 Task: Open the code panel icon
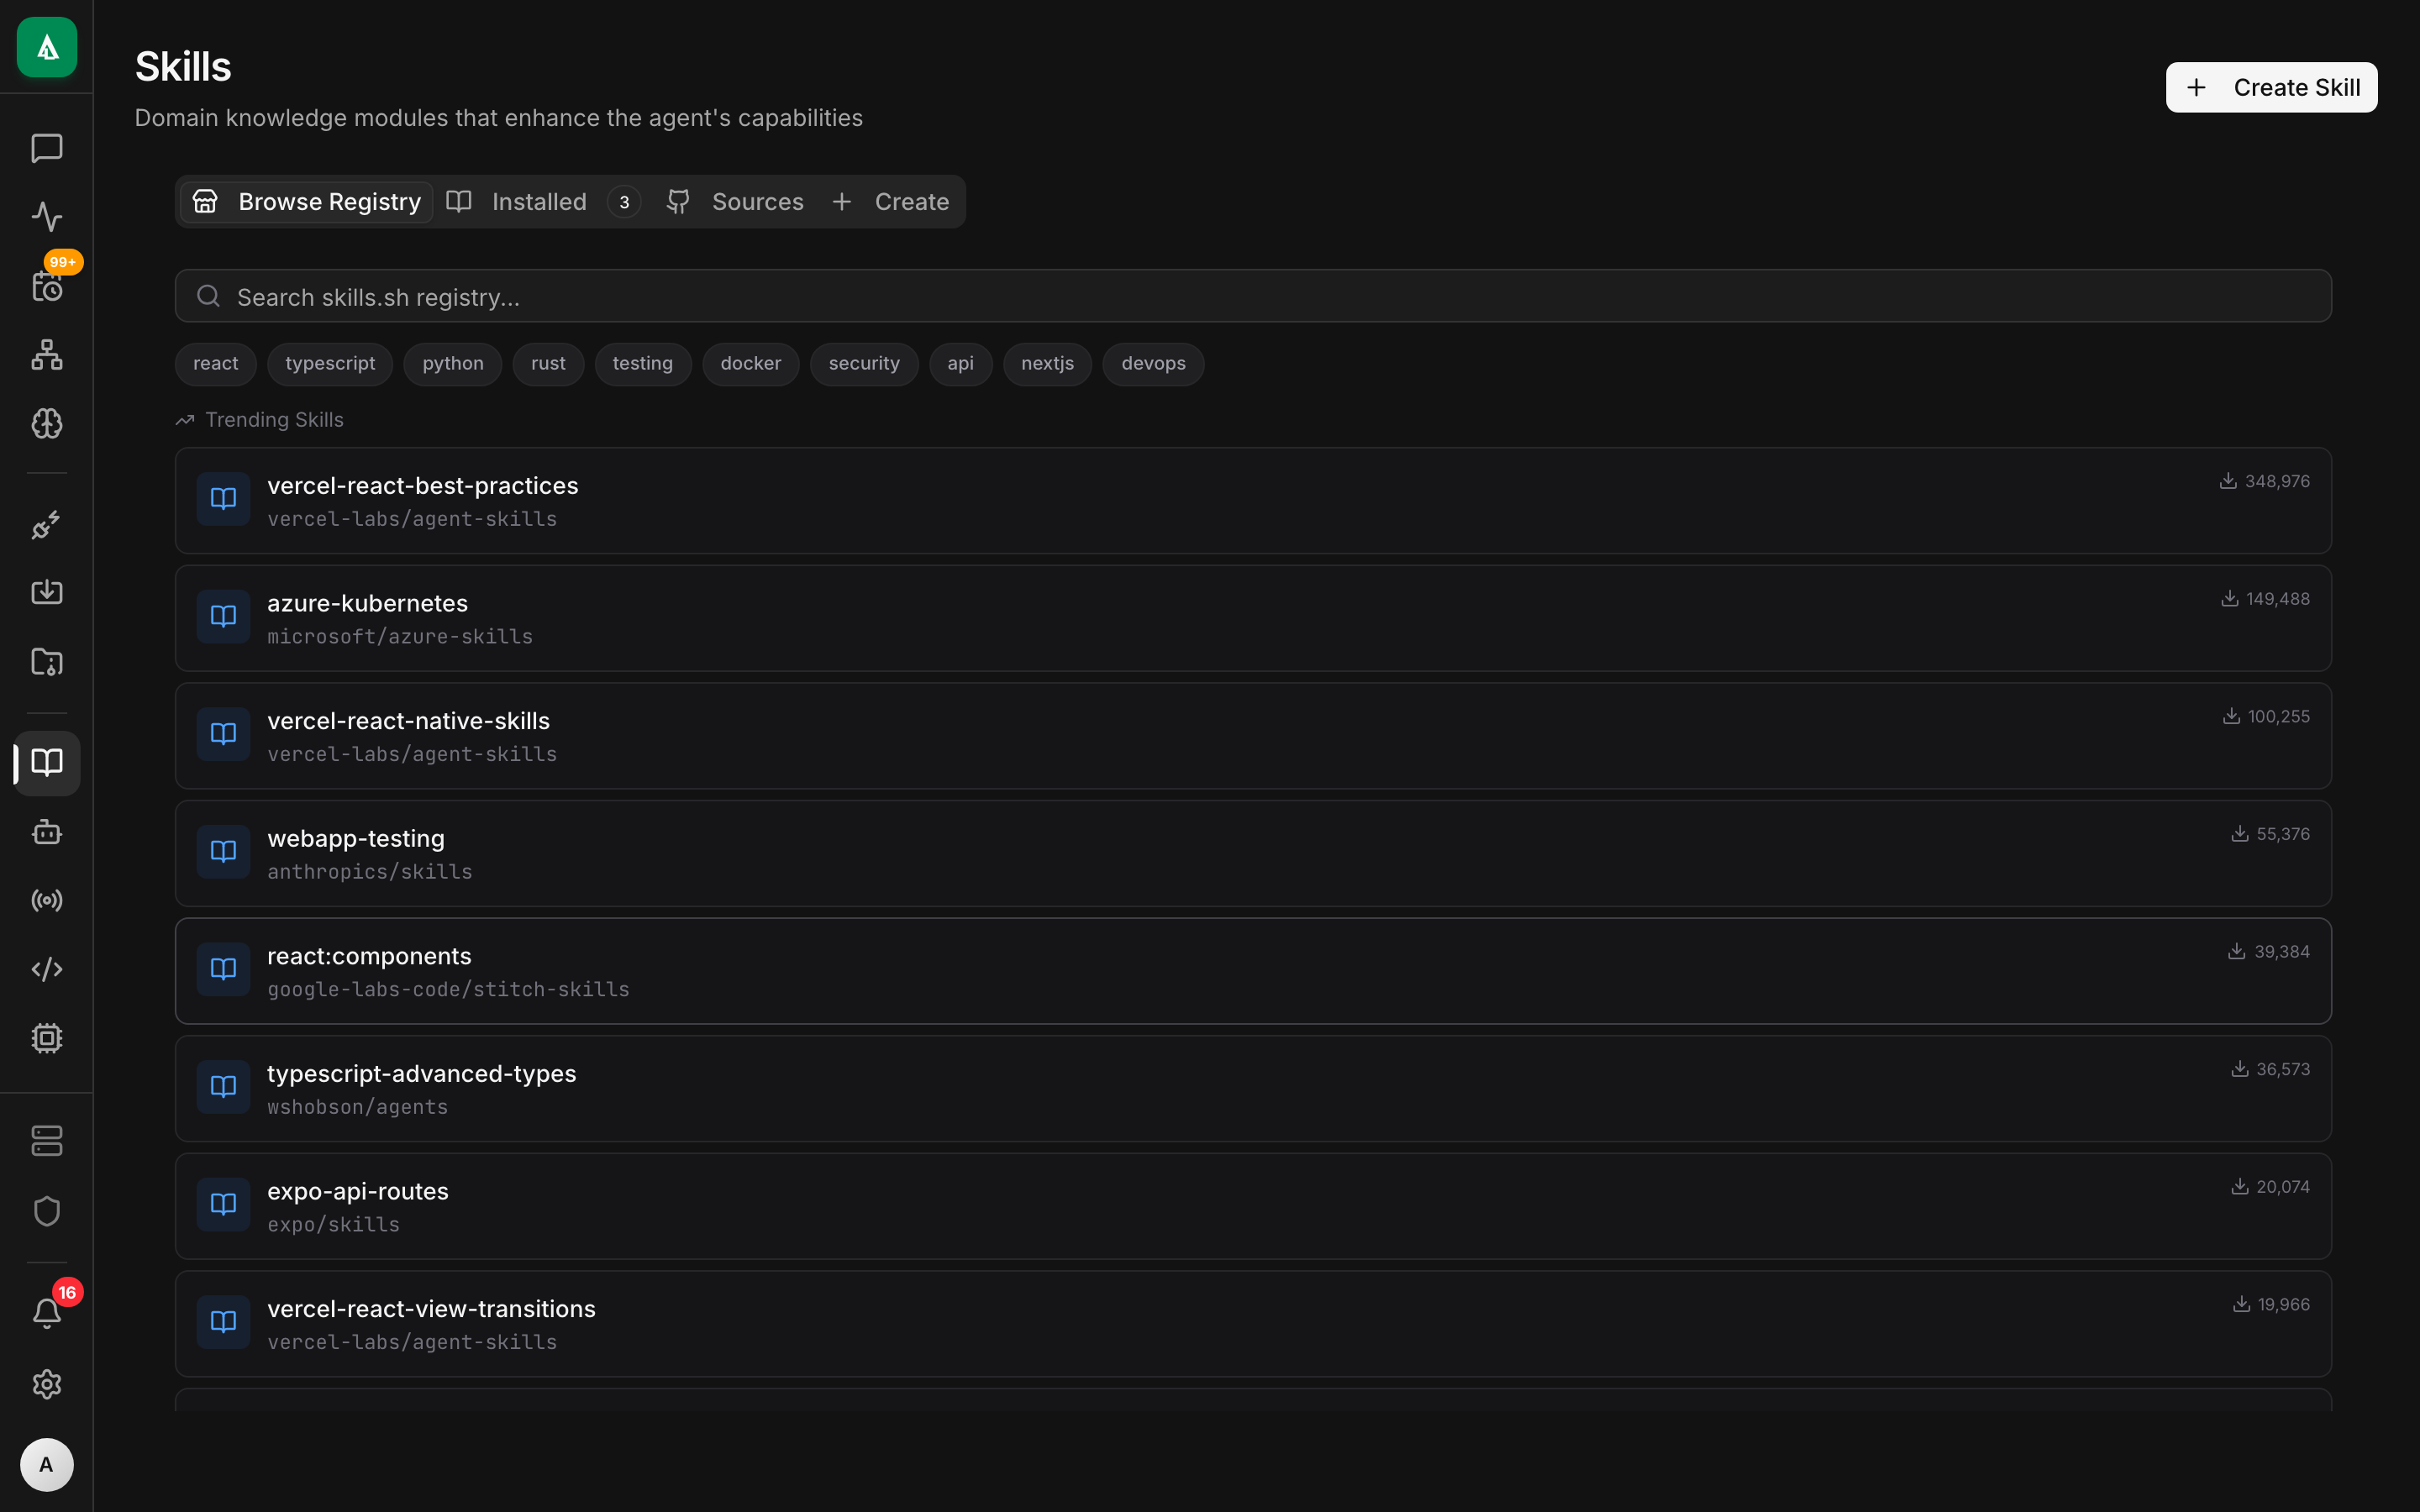tap(46, 968)
